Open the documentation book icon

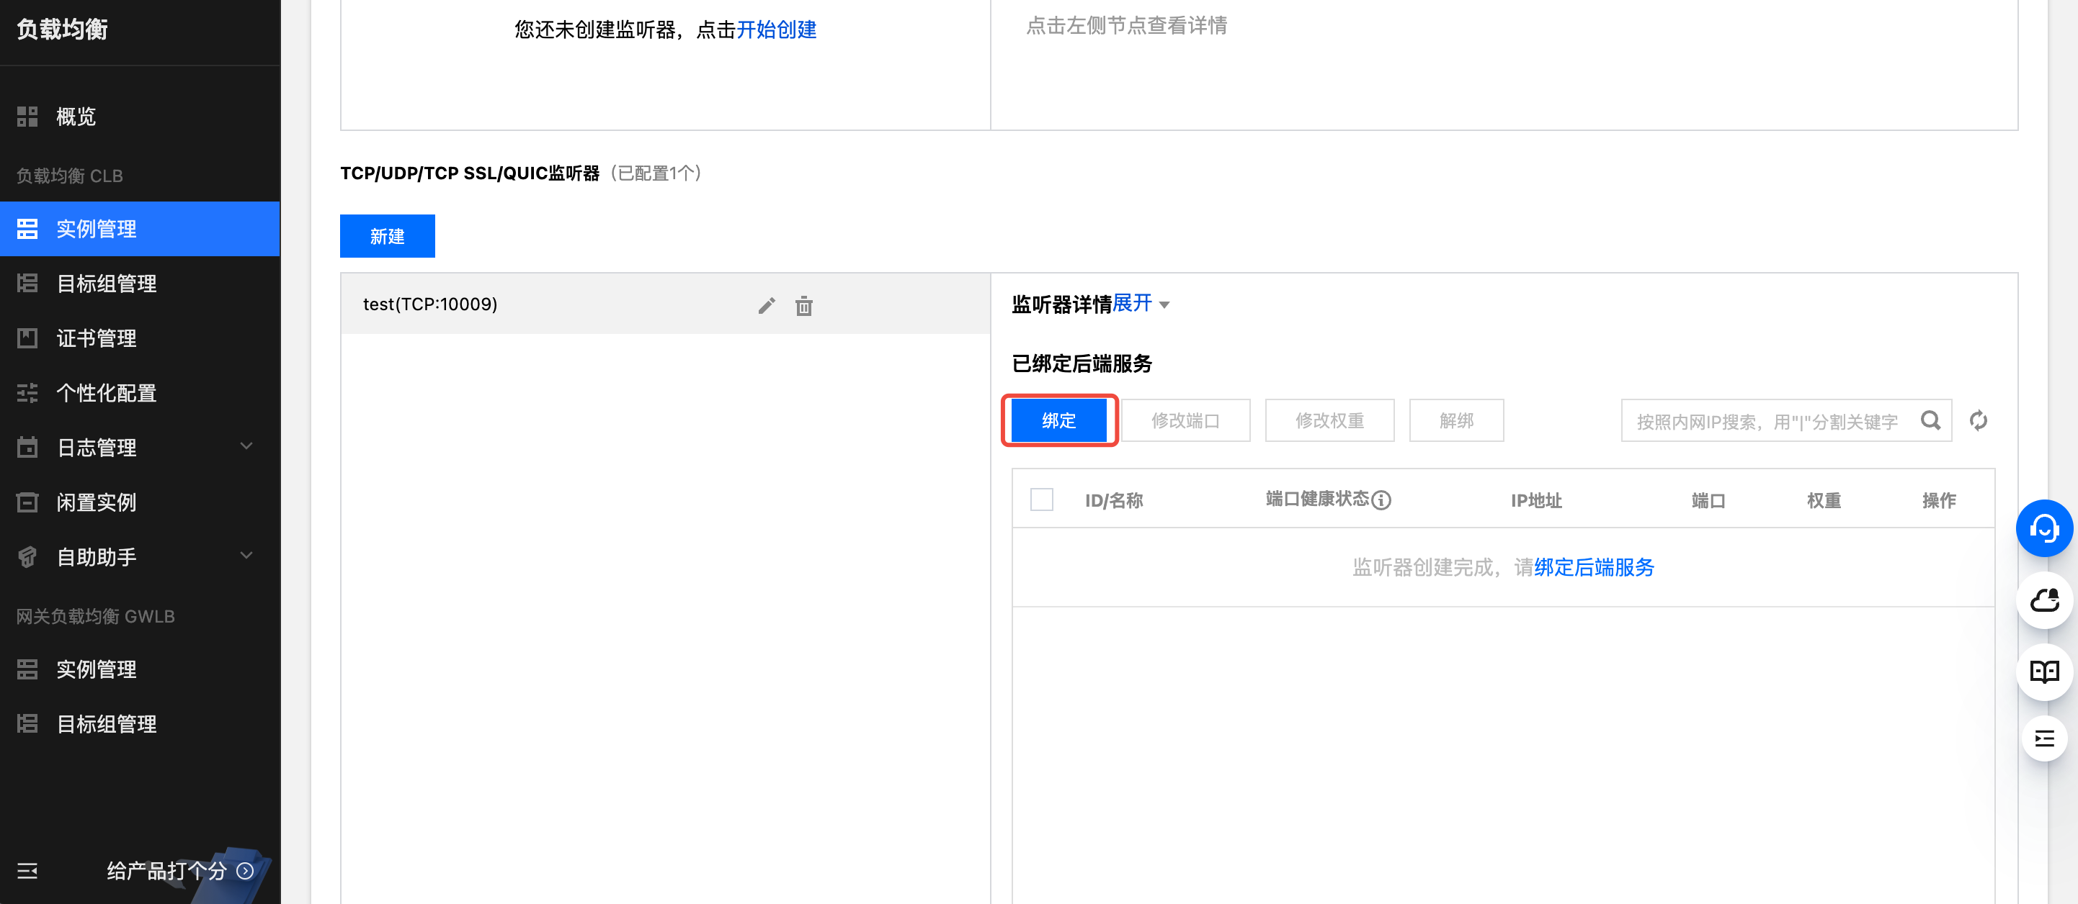[x=2043, y=671]
